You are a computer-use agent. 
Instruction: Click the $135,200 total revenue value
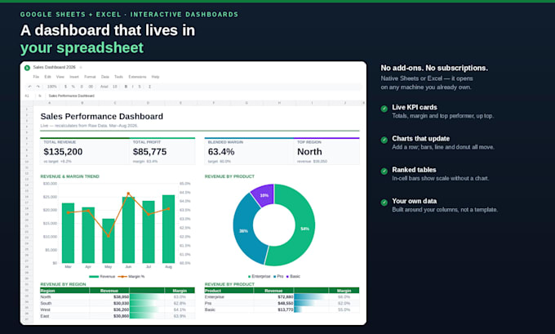tap(63, 152)
